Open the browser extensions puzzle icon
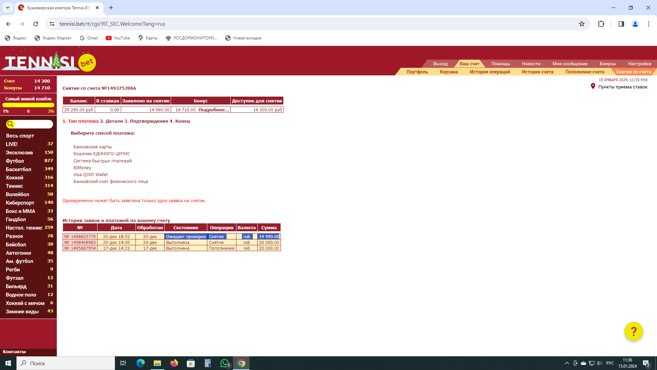Screen dimensions: 657x370 click(601, 24)
